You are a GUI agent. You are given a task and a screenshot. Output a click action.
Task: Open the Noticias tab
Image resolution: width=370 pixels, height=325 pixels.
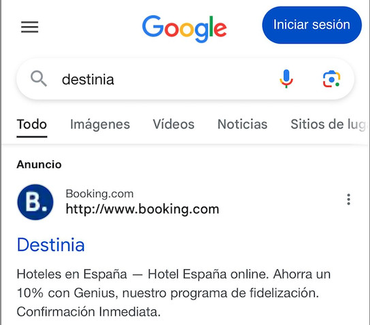pos(243,124)
